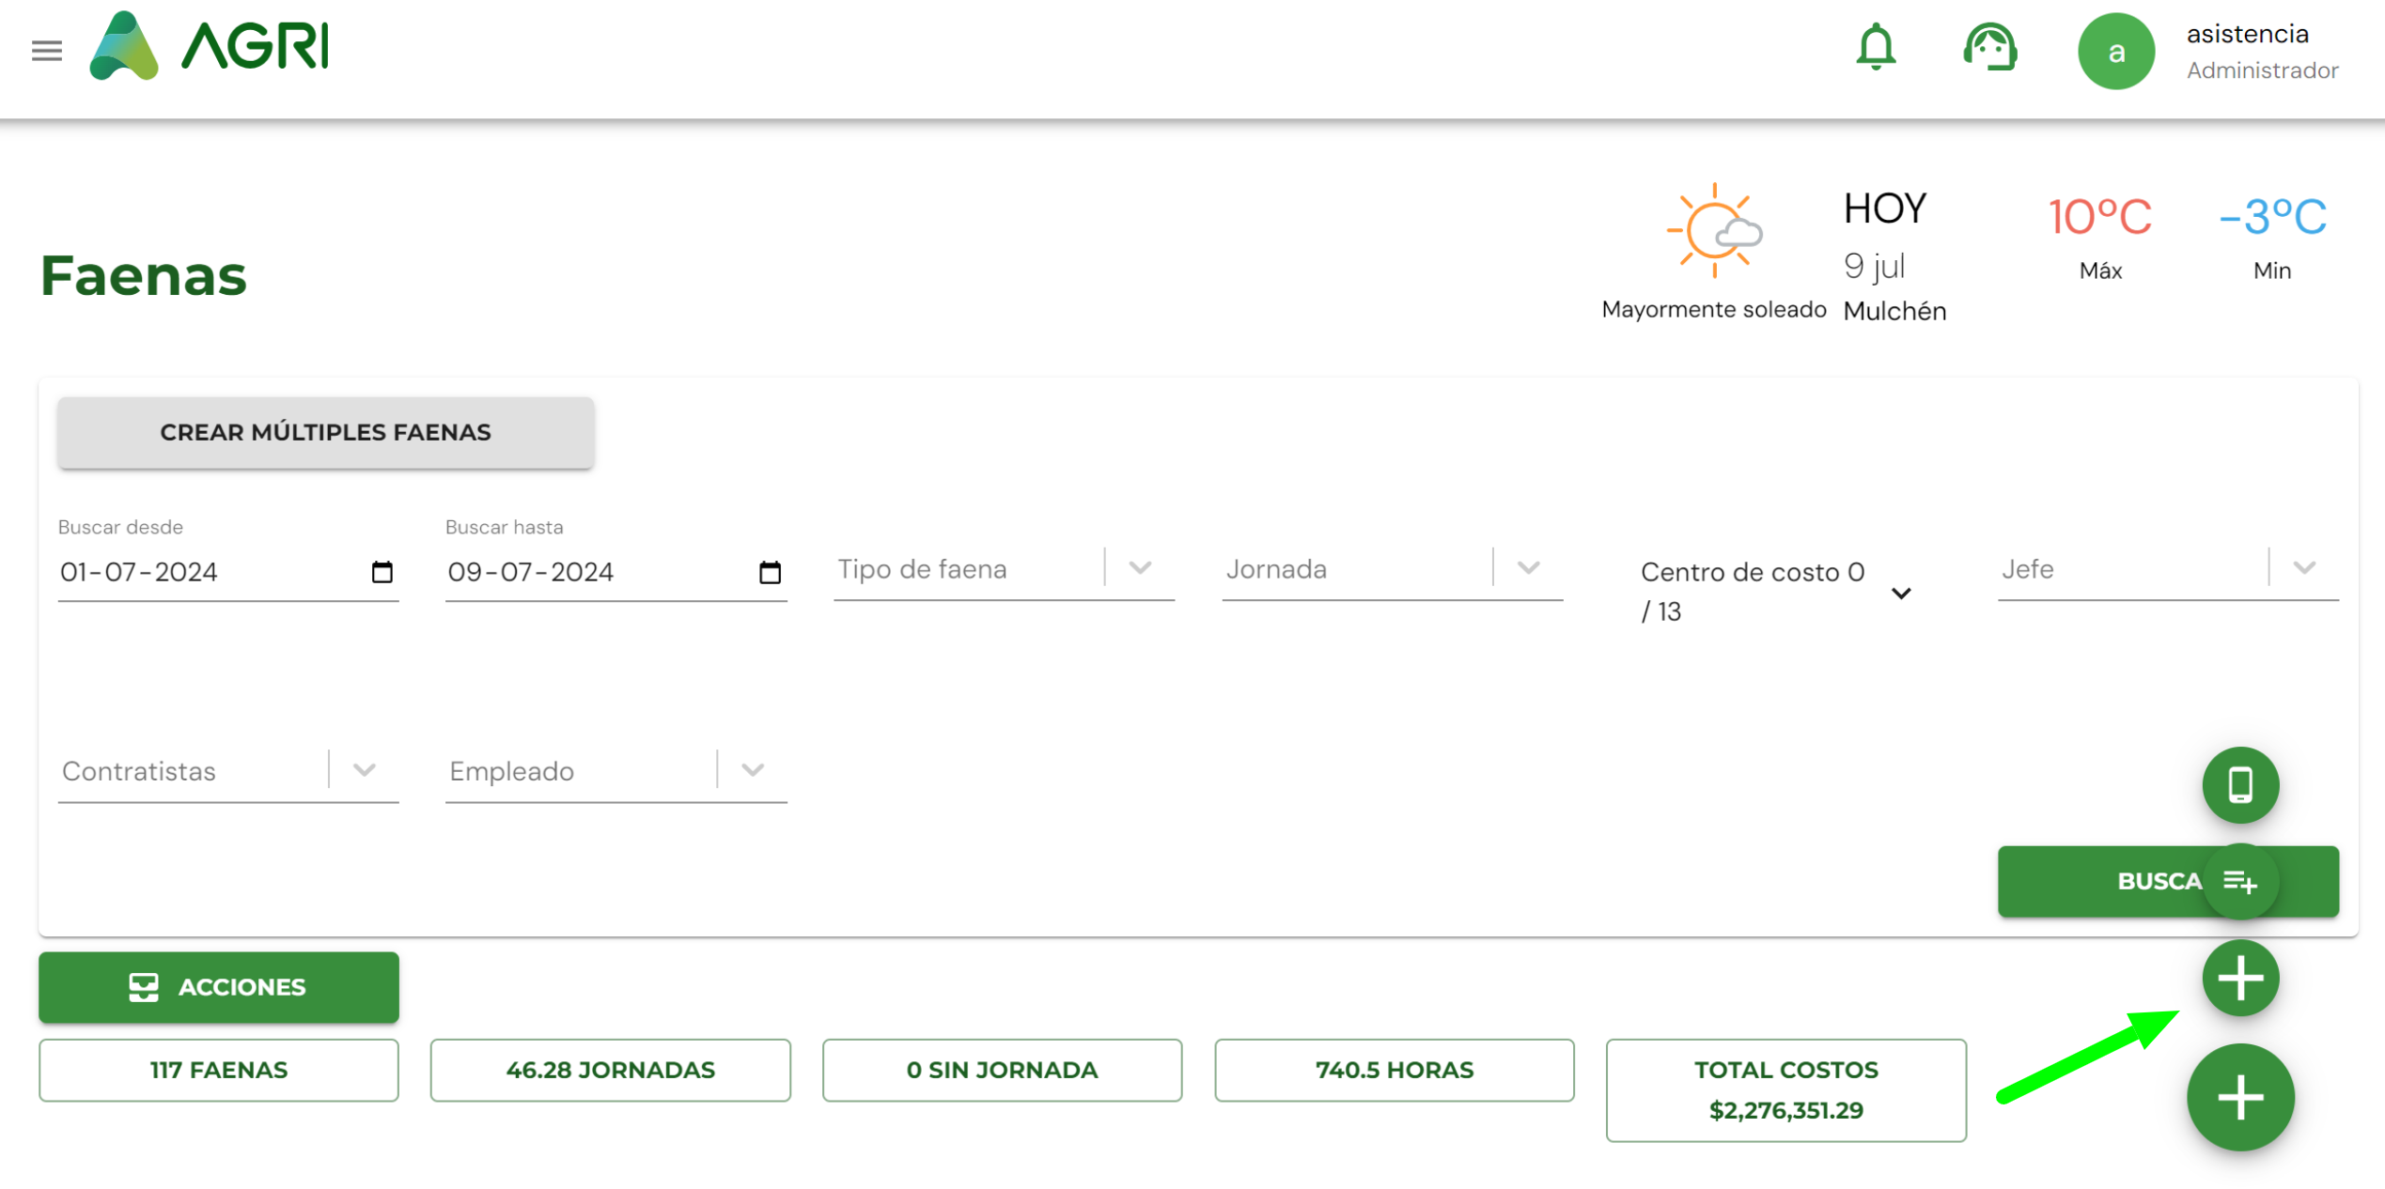Click the large plus floating button
The width and height of the screenshot is (2385, 1189).
[2240, 1098]
